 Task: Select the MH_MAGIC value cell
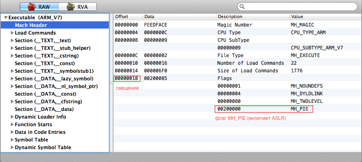[x=303, y=25]
